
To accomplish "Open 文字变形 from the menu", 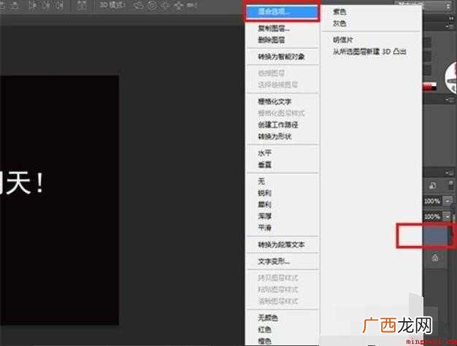I will point(274,261).
